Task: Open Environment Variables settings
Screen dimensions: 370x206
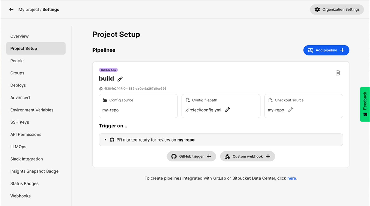Action: (32, 110)
